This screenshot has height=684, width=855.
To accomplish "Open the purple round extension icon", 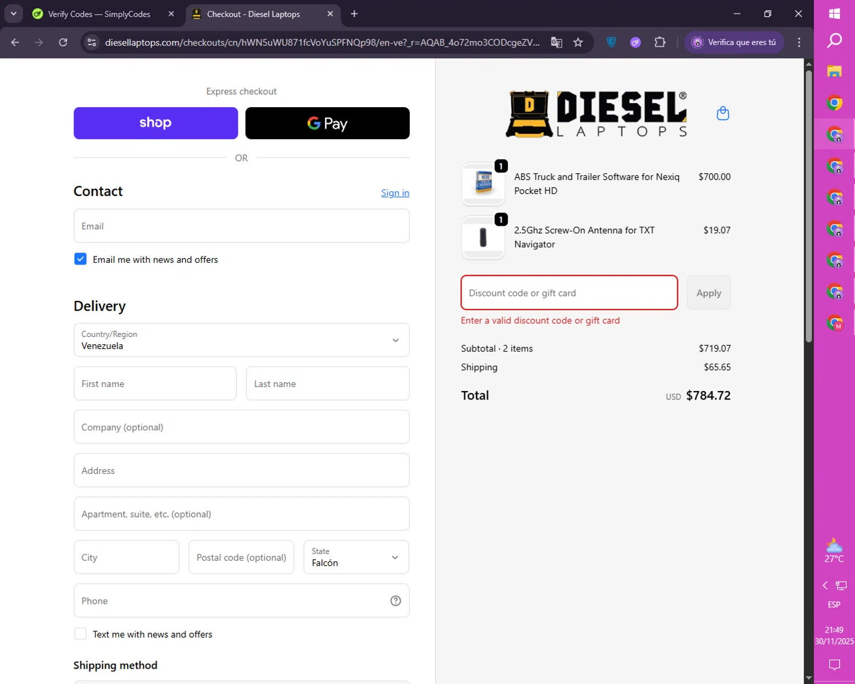I will click(636, 42).
